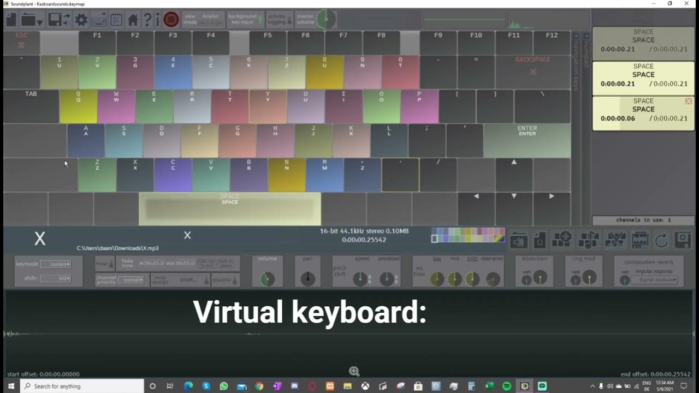Click the fade in time field

click(155, 263)
